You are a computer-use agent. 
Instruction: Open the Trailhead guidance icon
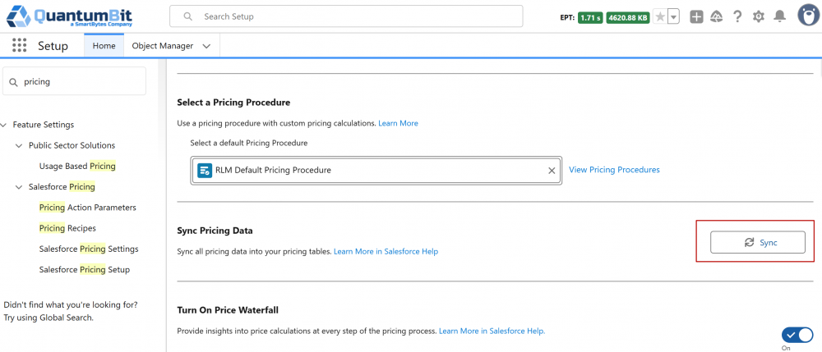click(x=717, y=16)
